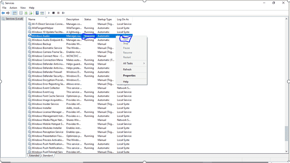The image size is (290, 163).
Task: Open the Properties toolbar icon
Action: click(21, 13)
